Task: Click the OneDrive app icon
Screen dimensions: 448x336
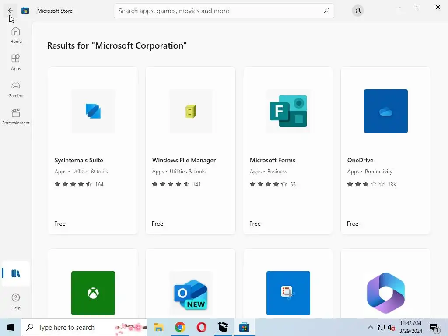Action: 386,111
